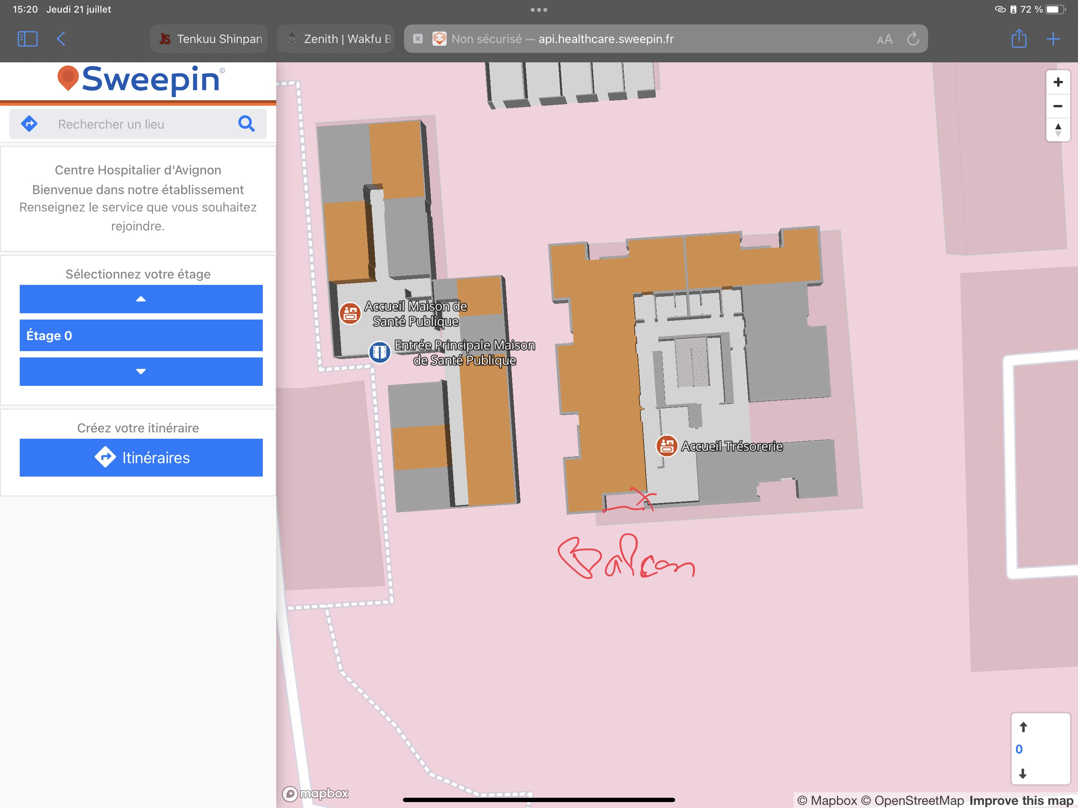Go up one floor with blue arrow button
This screenshot has height=808, width=1078.
tap(141, 299)
